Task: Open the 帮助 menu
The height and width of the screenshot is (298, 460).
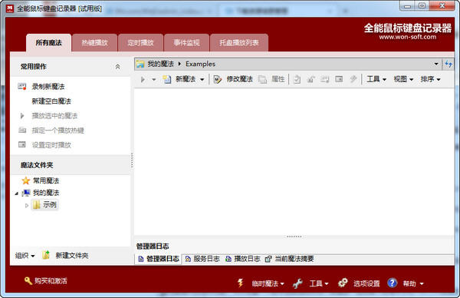Action: click(413, 283)
